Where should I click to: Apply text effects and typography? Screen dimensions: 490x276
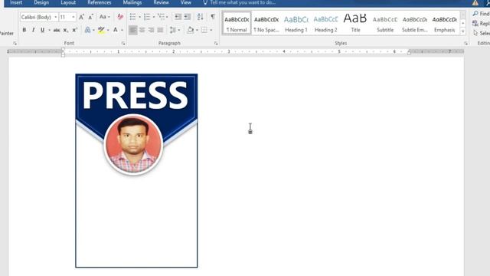pos(87,30)
